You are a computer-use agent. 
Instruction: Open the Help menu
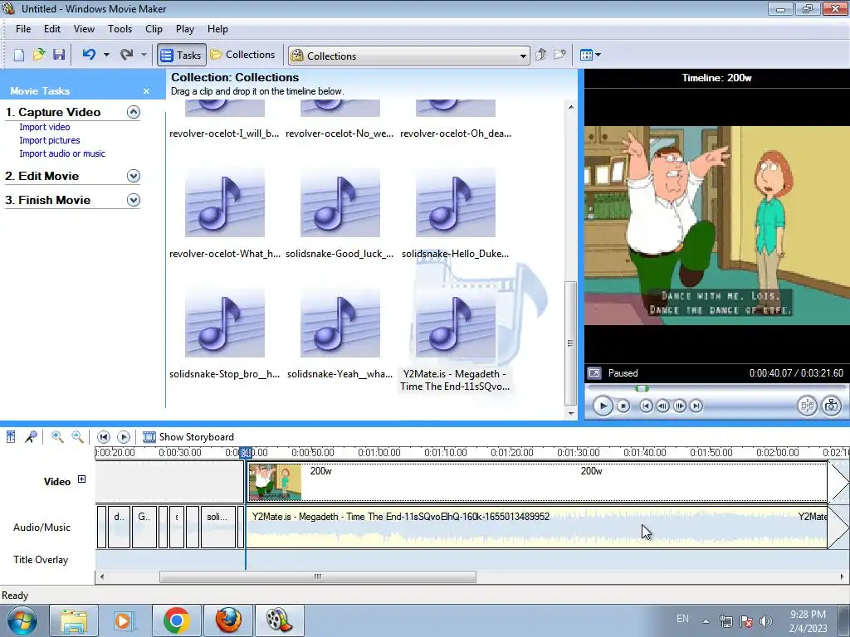point(217,29)
